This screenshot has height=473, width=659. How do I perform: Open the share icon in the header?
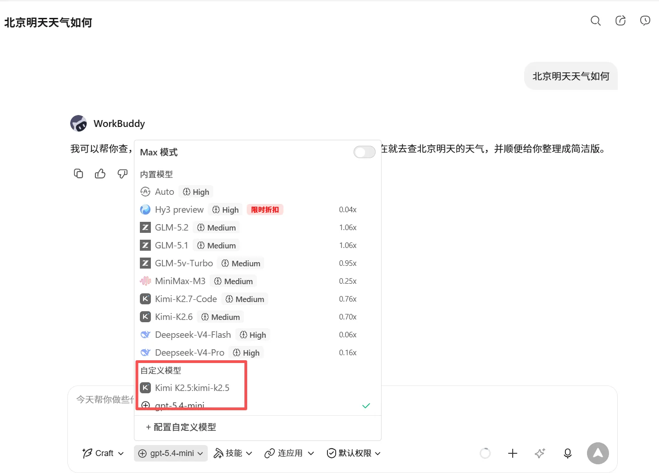pyautogui.click(x=620, y=21)
